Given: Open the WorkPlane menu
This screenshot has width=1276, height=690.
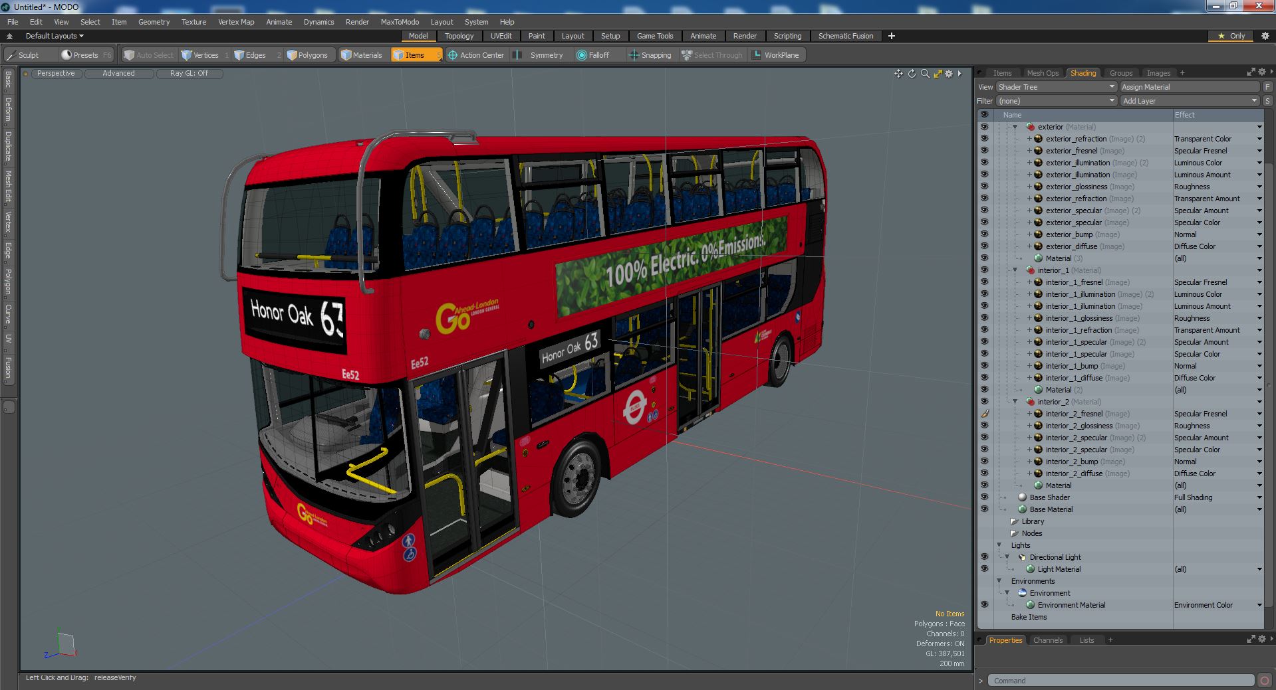Looking at the screenshot, I should click(x=775, y=55).
